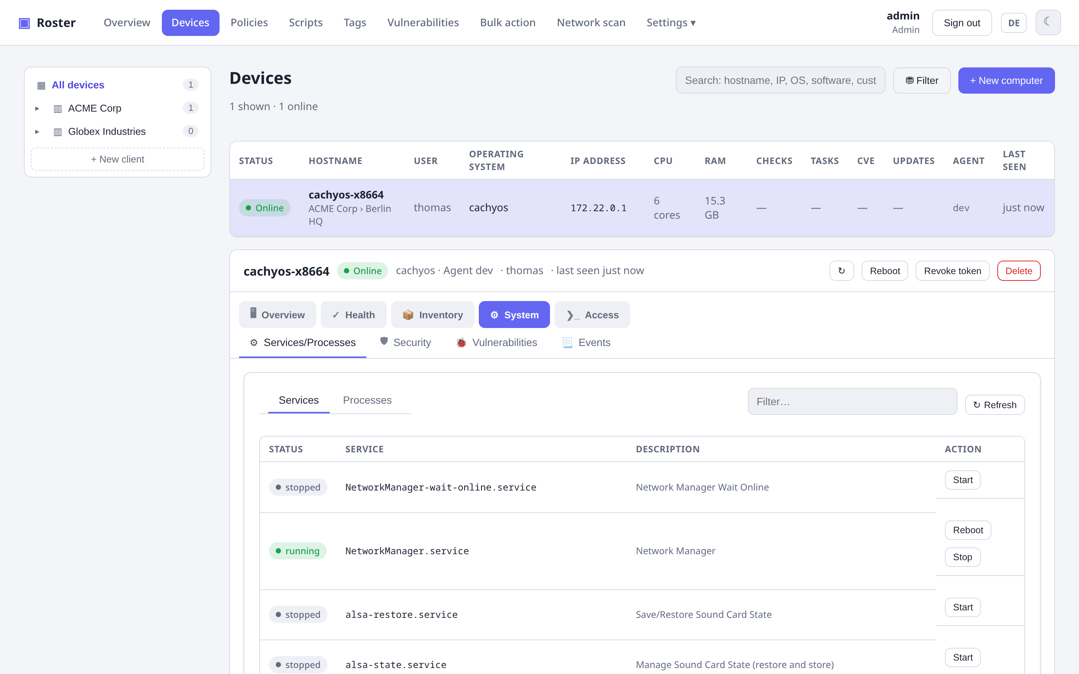Viewport: 1079px width, 674px height.
Task: Refresh the services list
Action: (x=995, y=405)
